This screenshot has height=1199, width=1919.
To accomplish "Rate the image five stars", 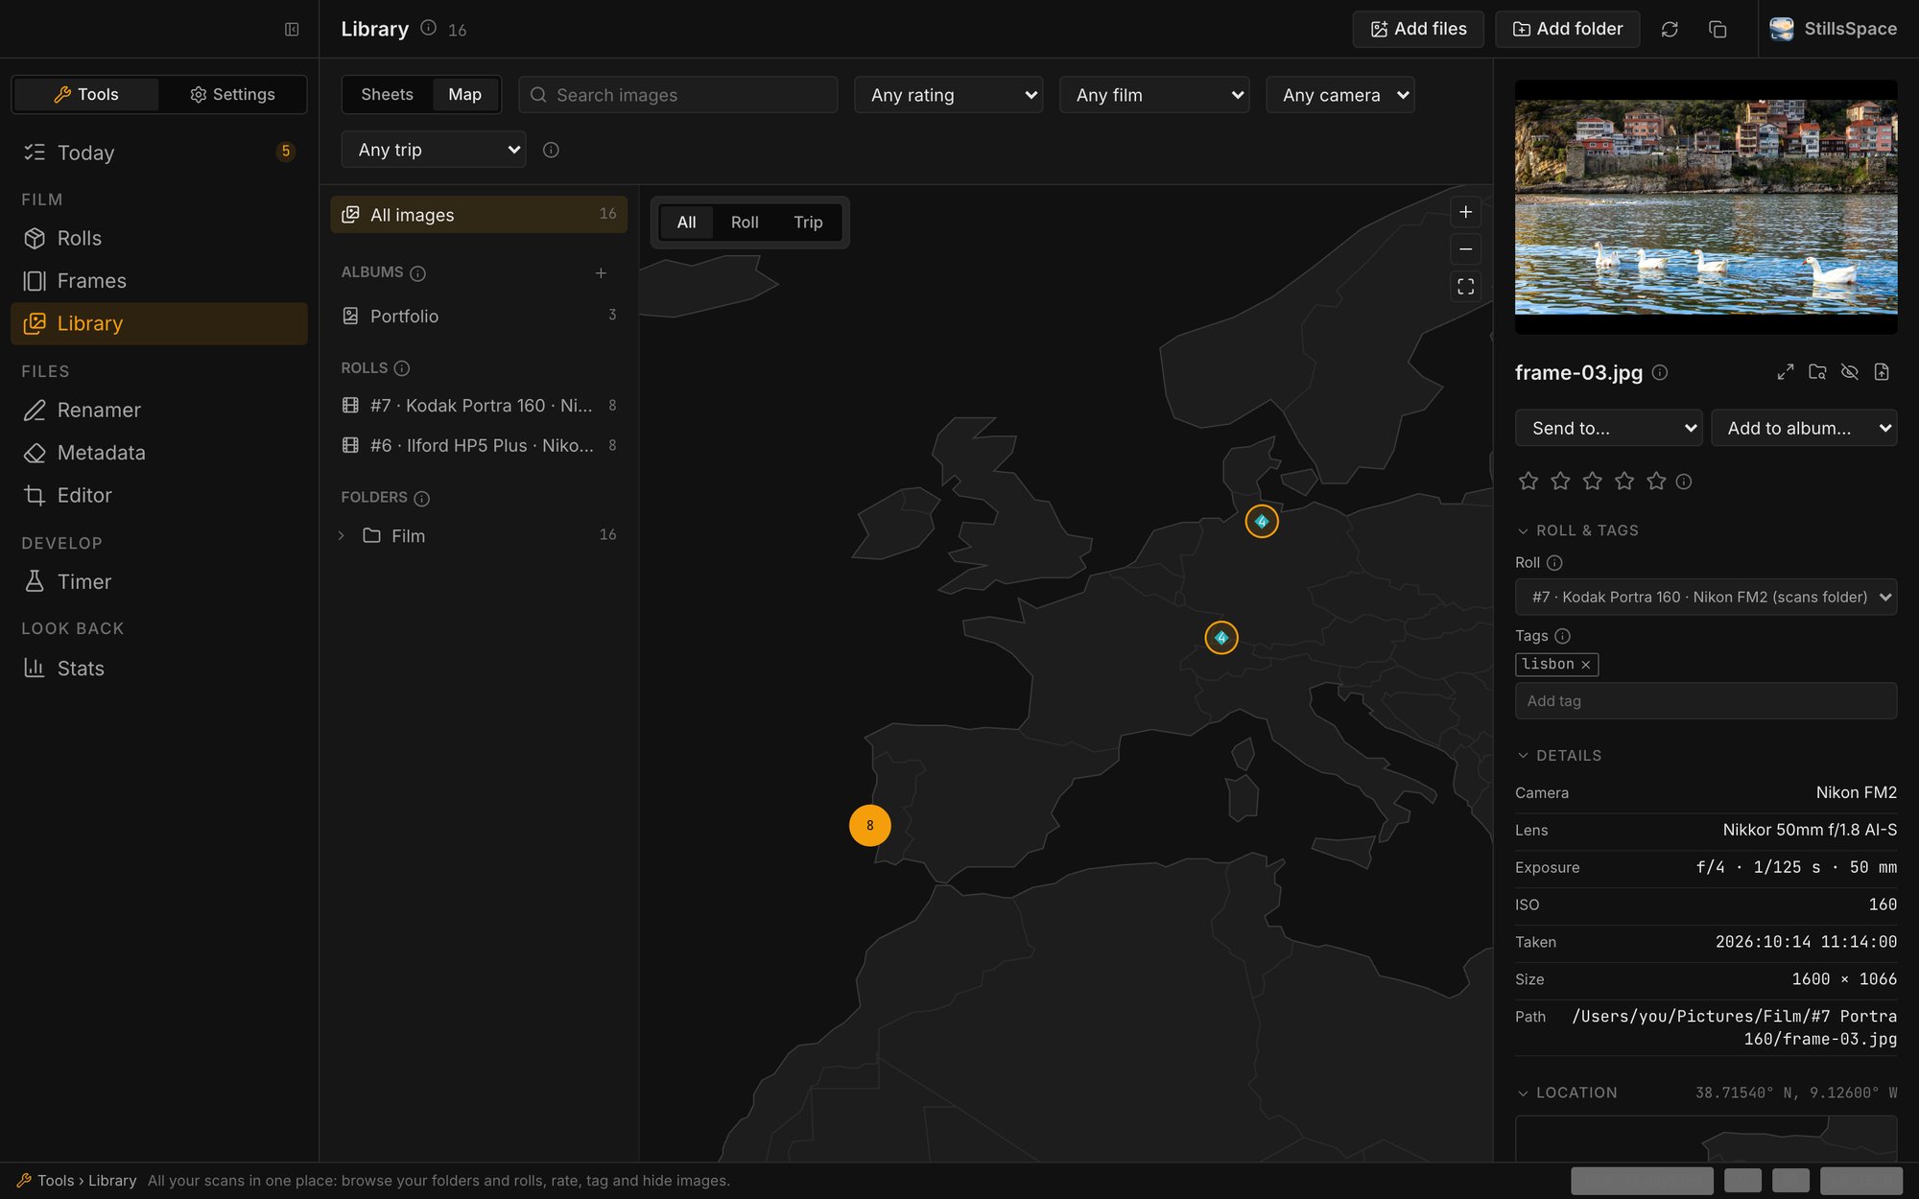I will (1656, 482).
